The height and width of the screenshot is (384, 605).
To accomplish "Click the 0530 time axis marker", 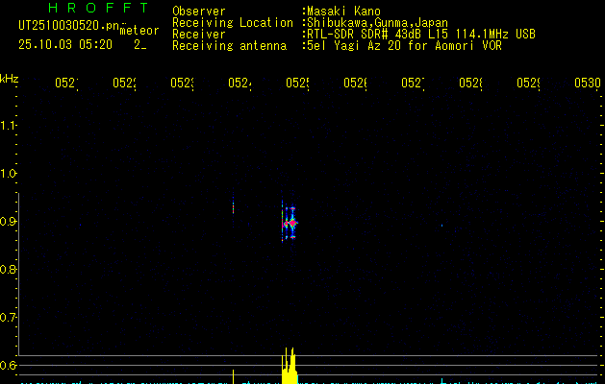I will (588, 83).
